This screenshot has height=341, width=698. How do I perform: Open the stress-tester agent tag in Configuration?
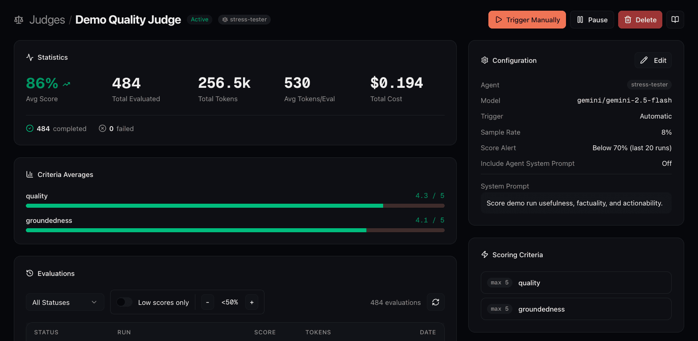tap(649, 85)
